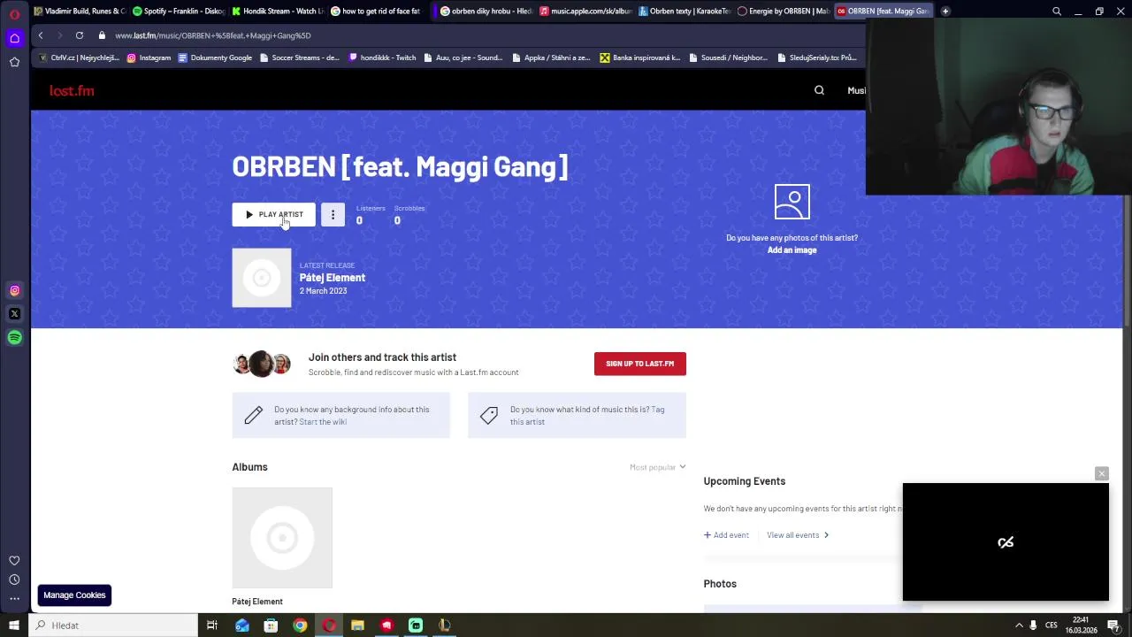The height and width of the screenshot is (637, 1132).
Task: Reload the page with the refresh icon
Action: 80,35
